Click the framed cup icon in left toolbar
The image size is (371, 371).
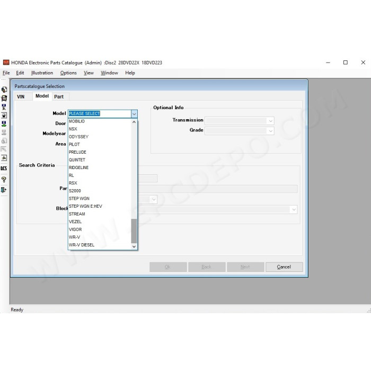coord(4,115)
